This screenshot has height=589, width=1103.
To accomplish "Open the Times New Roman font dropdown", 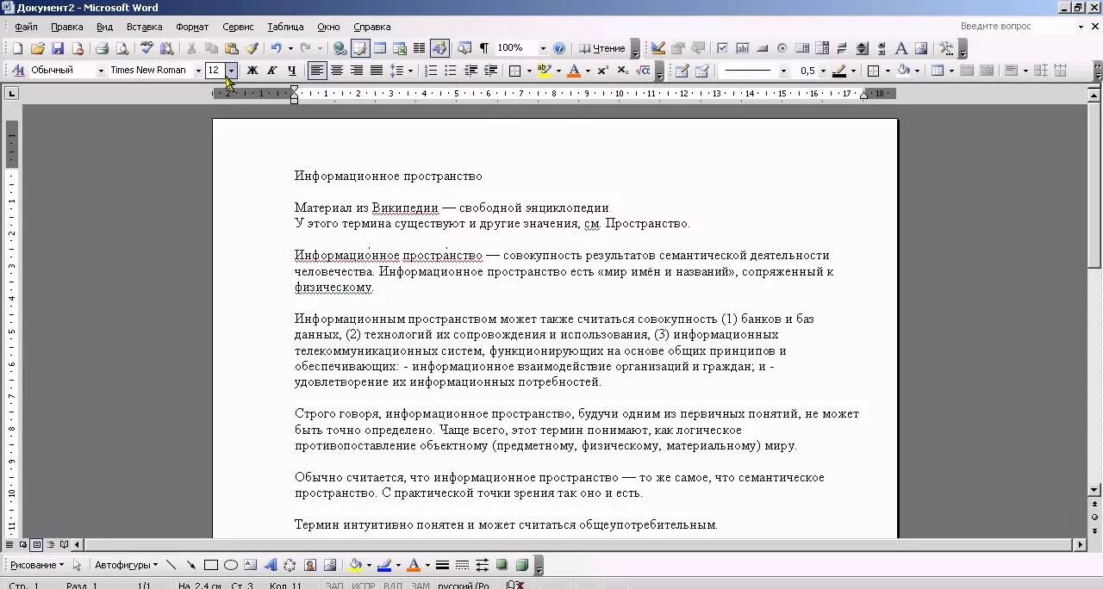I will tap(198, 71).
